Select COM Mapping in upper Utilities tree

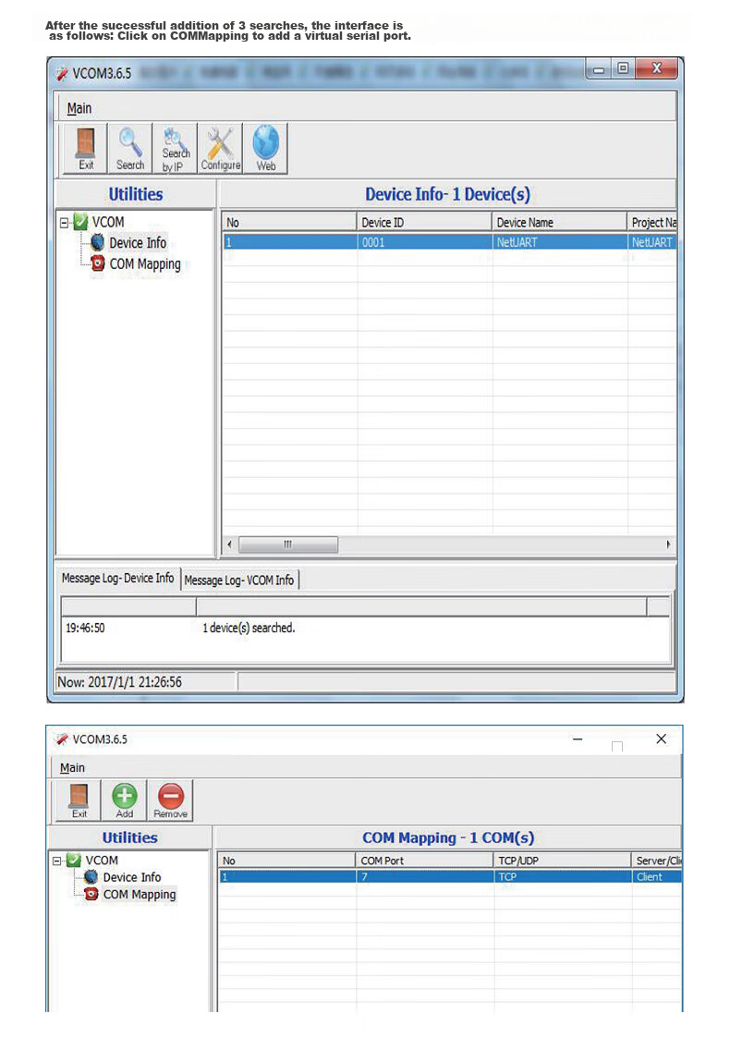144,263
